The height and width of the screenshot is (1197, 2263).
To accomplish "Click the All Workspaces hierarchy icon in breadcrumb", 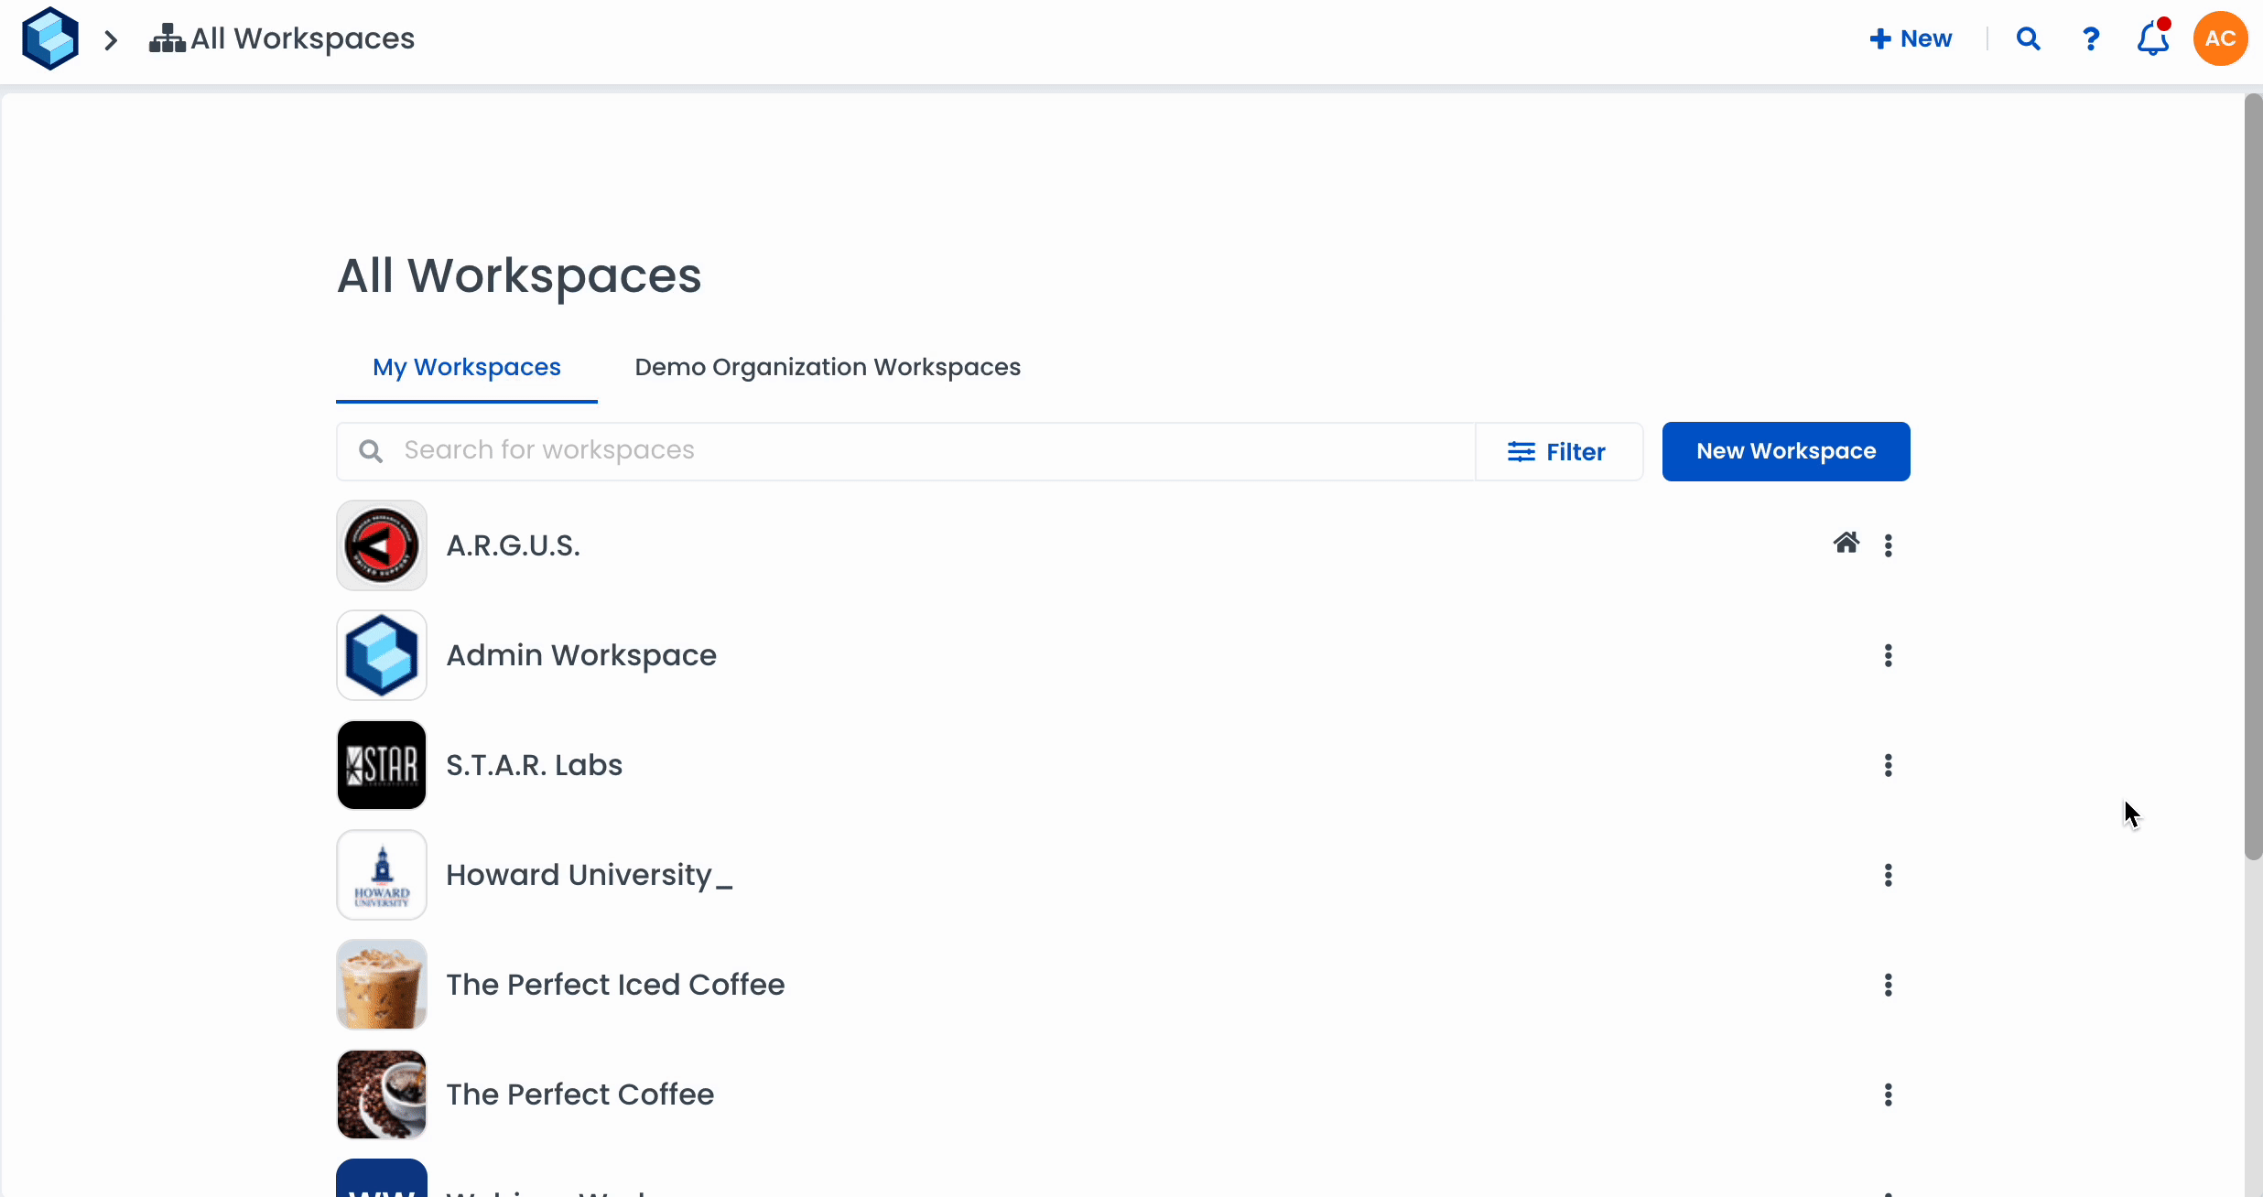I will [x=167, y=38].
